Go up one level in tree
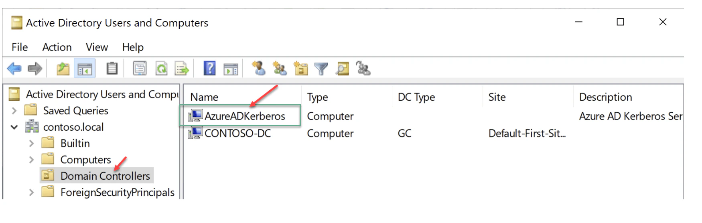Screen dimensions: 702x223 63,69
